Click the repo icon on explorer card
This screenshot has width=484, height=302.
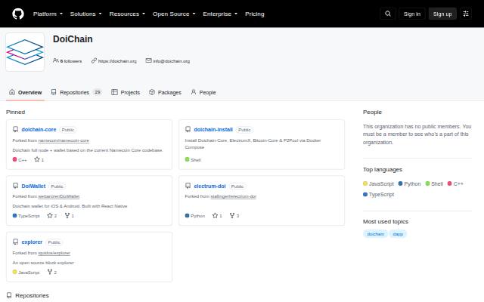point(15,242)
